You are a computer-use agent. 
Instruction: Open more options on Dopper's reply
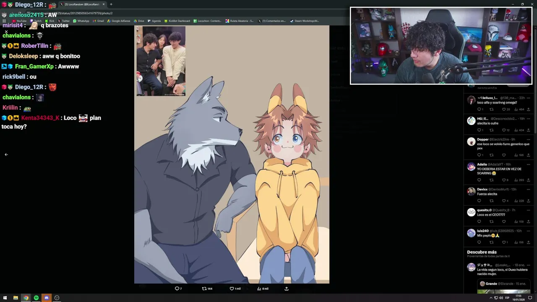(x=529, y=140)
